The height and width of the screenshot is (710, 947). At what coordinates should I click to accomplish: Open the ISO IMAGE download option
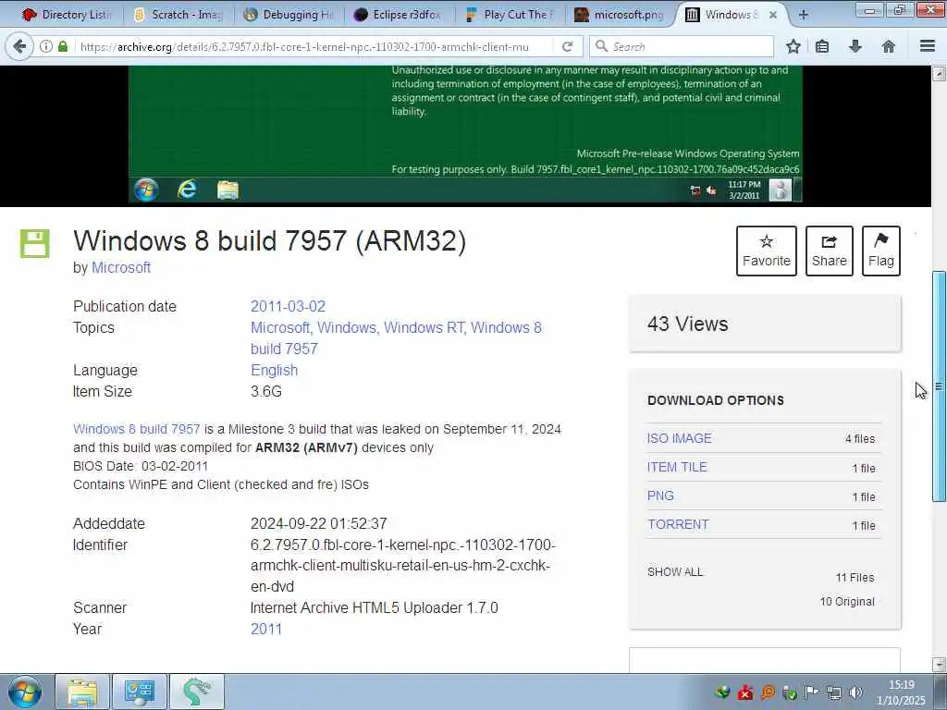680,438
